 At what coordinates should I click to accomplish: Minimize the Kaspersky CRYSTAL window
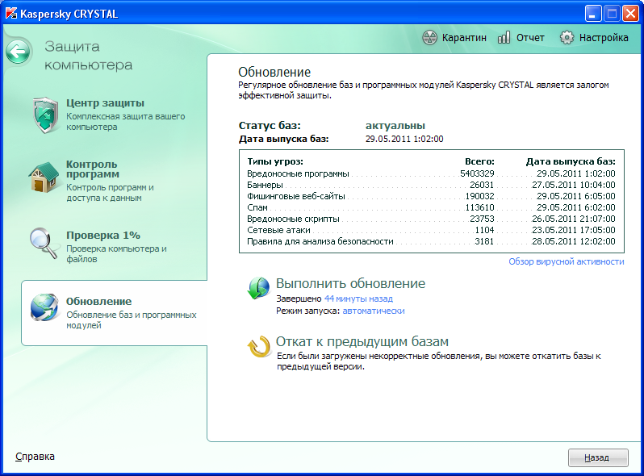592,14
